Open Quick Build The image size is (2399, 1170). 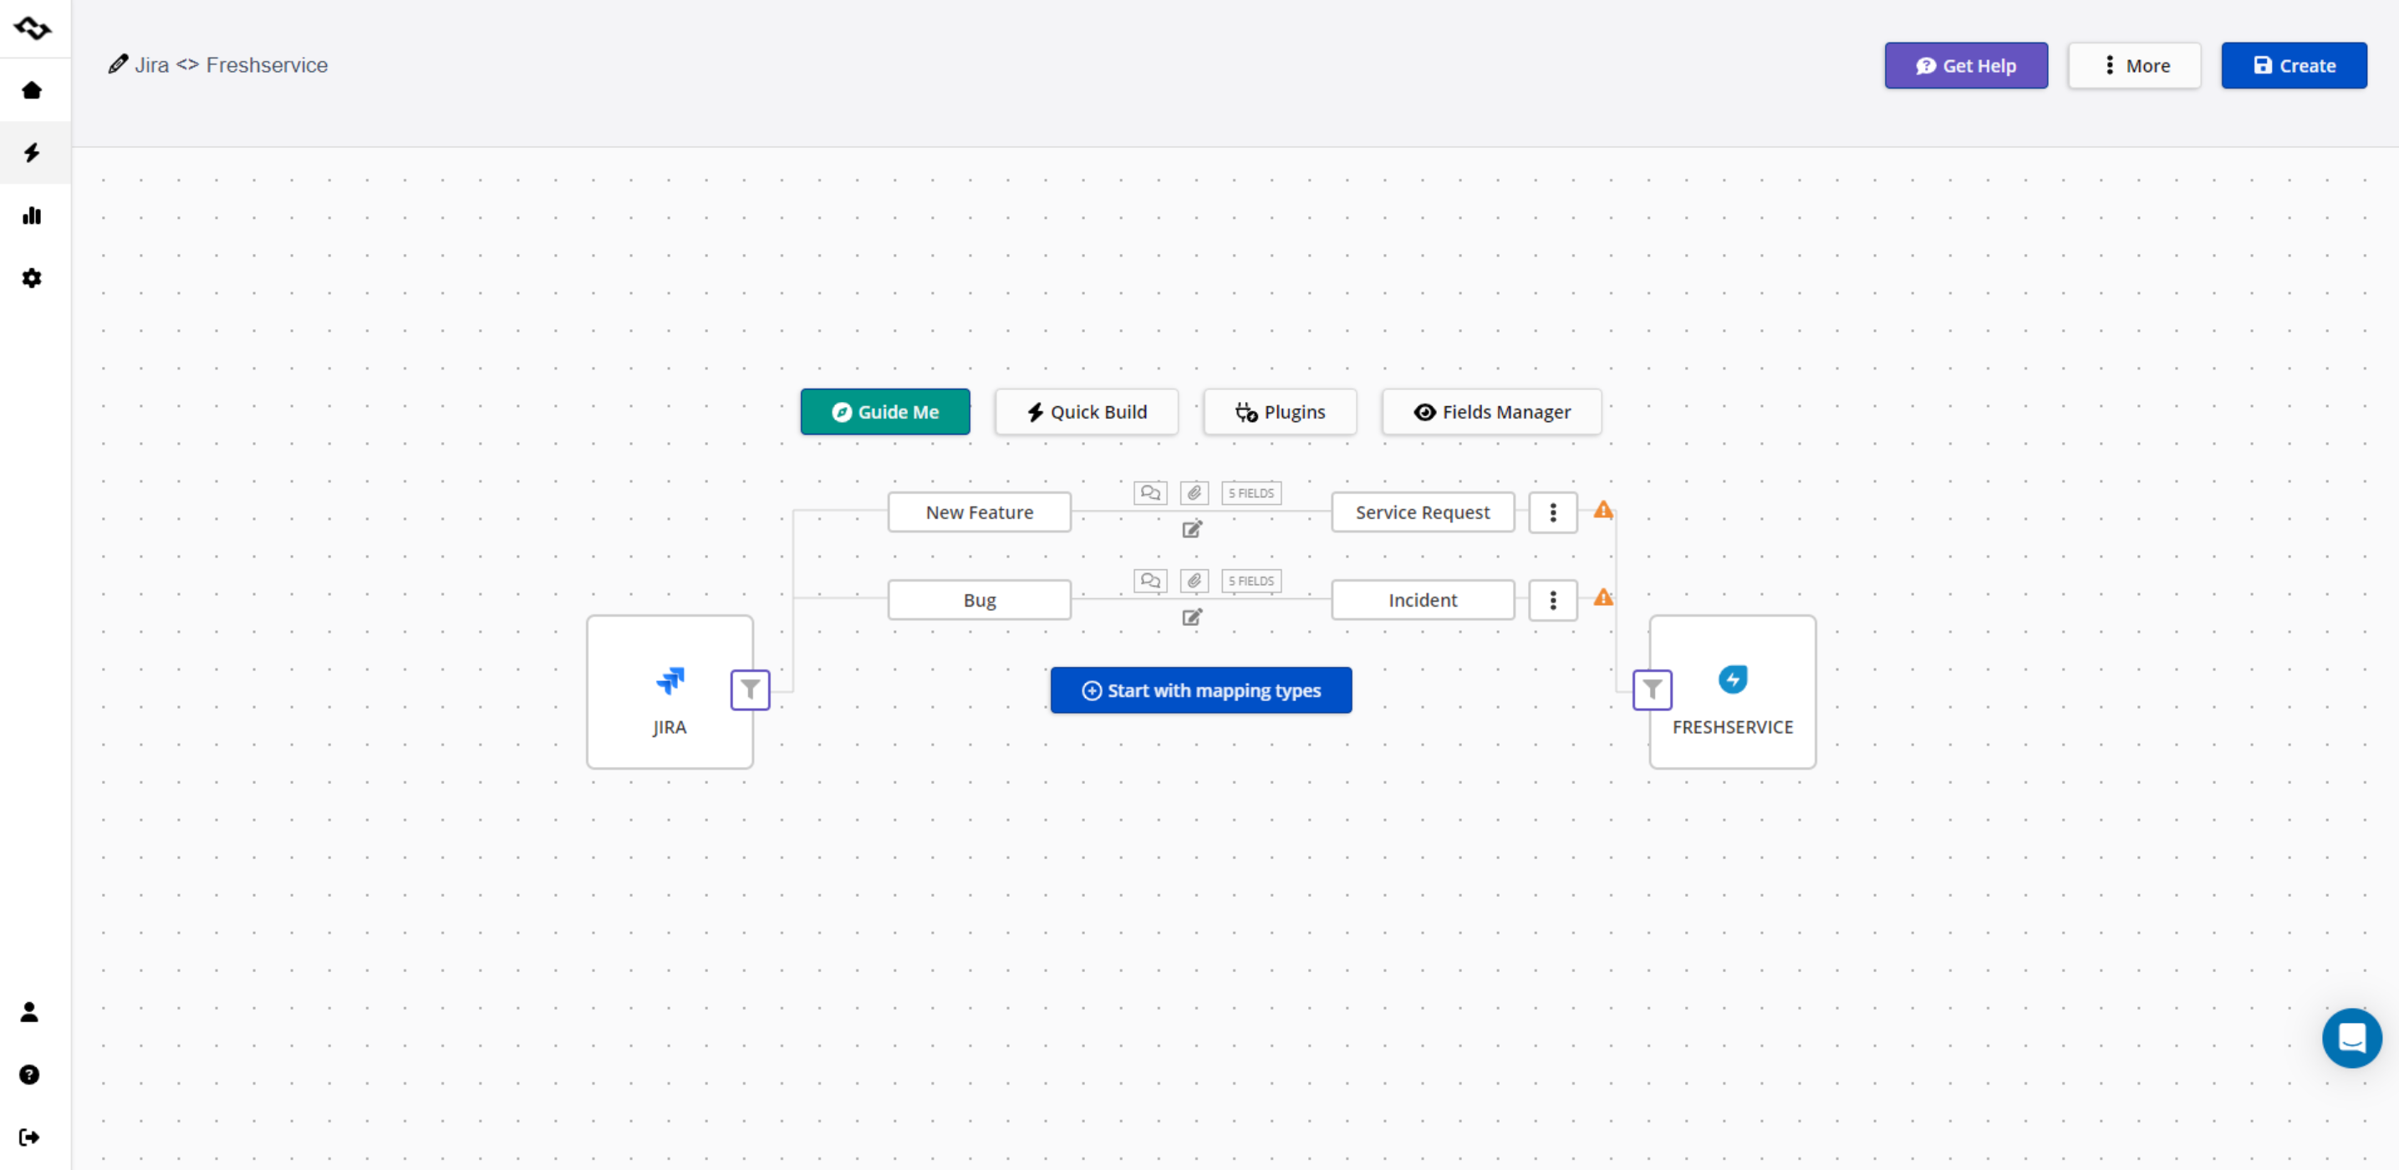pos(1086,411)
